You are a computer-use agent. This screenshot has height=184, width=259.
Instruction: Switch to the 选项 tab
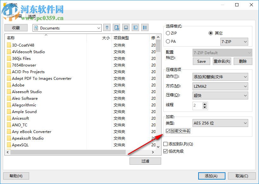pyautogui.click(x=32, y=16)
